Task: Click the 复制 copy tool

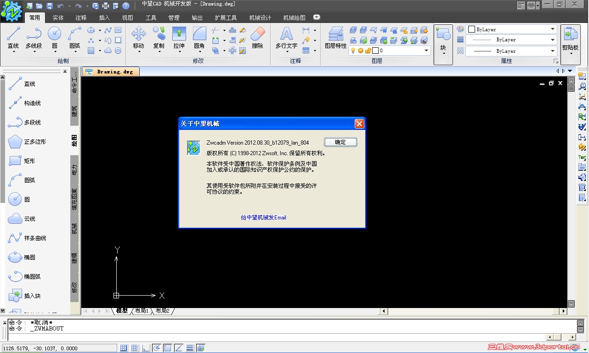Action: (159, 38)
